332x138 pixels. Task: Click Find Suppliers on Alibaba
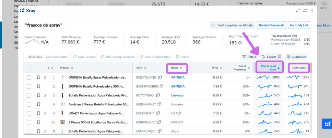coord(232,25)
